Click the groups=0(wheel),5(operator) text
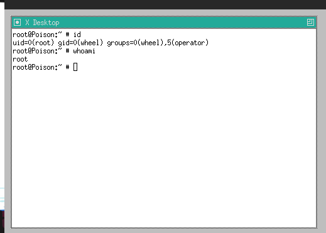The height and width of the screenshot is (233, 326). pos(158,43)
